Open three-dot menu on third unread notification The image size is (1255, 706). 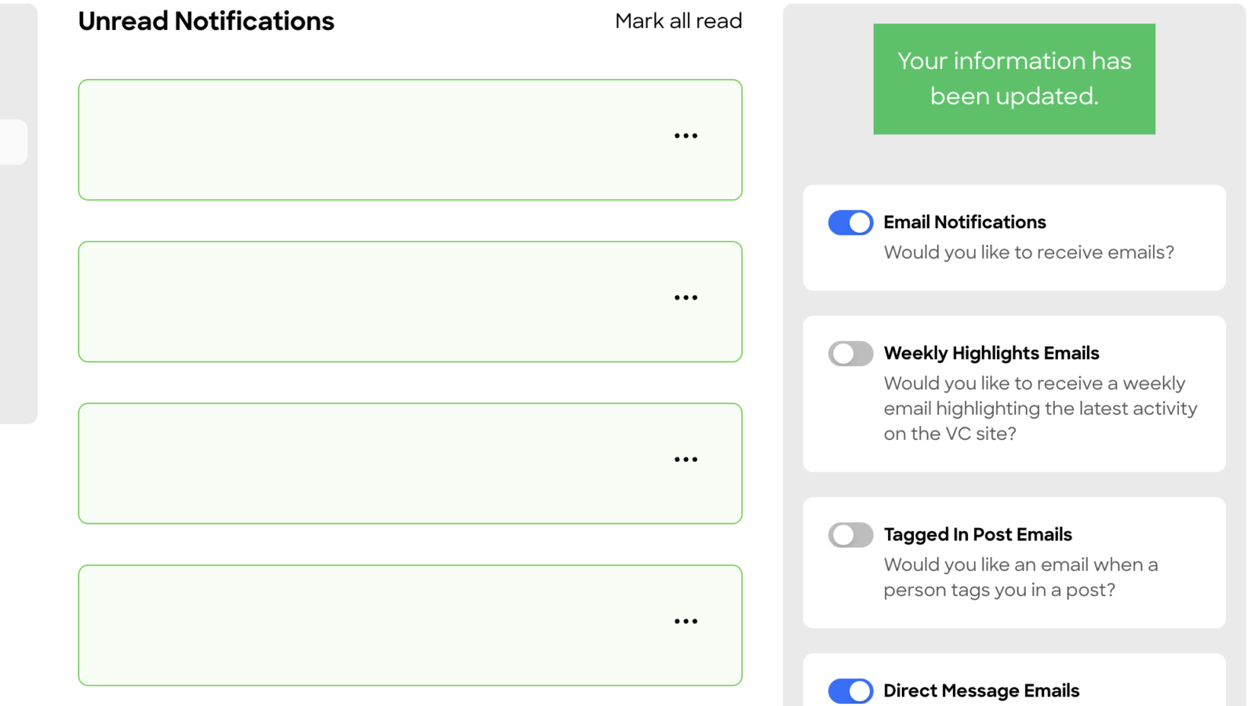click(x=686, y=460)
